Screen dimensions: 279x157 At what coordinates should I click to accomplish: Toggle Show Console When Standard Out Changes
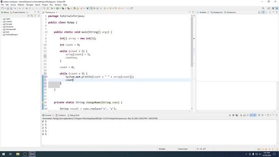click(x=251, y=115)
